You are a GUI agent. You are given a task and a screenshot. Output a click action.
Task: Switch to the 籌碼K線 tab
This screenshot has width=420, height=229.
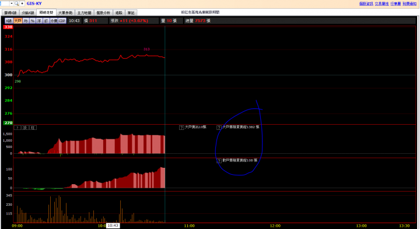[10, 13]
